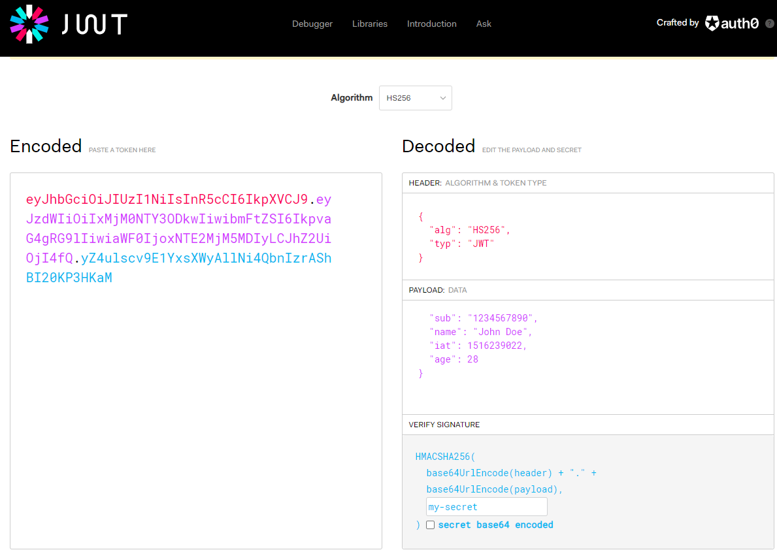Click EDIT THE PAYLOAD AND SECRET hint
The height and width of the screenshot is (552, 777).
click(532, 150)
